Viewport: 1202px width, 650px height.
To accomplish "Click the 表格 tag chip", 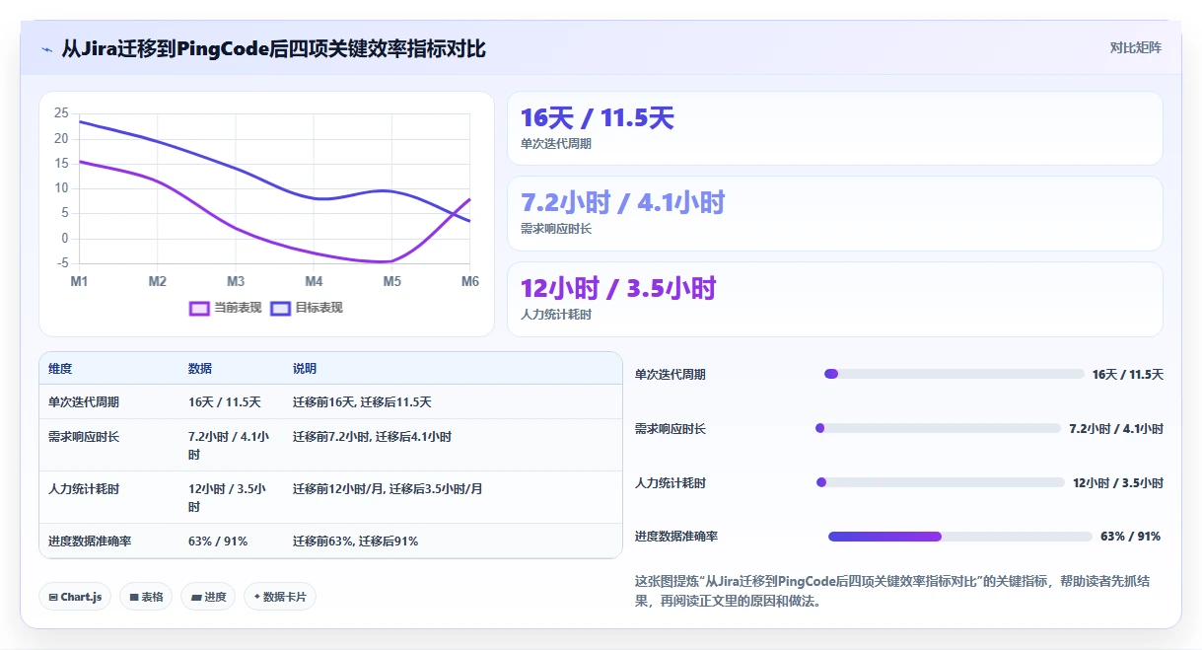I will (146, 597).
